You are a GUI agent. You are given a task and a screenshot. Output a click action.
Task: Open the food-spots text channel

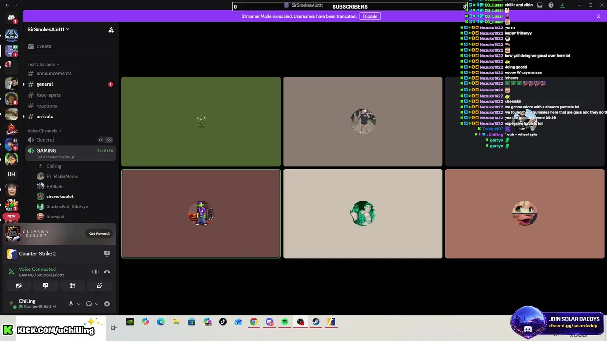70,95
